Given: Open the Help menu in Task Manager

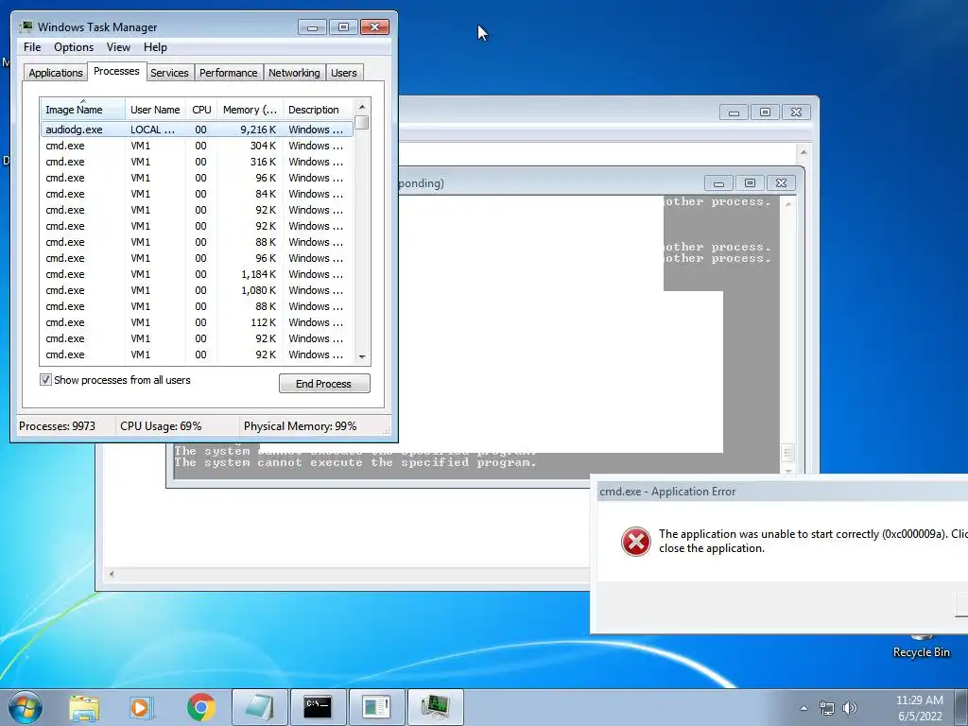Looking at the screenshot, I should point(155,47).
